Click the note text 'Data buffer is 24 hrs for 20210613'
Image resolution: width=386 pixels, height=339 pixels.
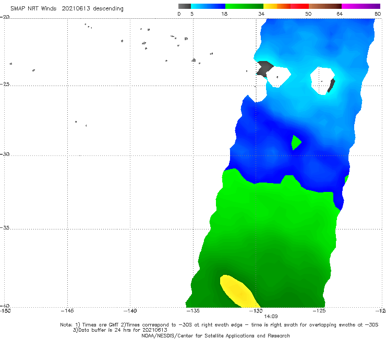click(120, 330)
